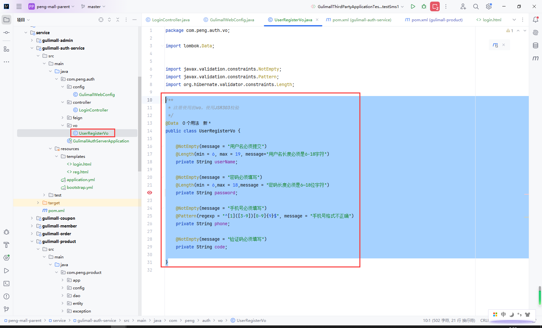Expand gulimall-coupon module
Viewport: 542px width, 328px height.
[x=32, y=218]
